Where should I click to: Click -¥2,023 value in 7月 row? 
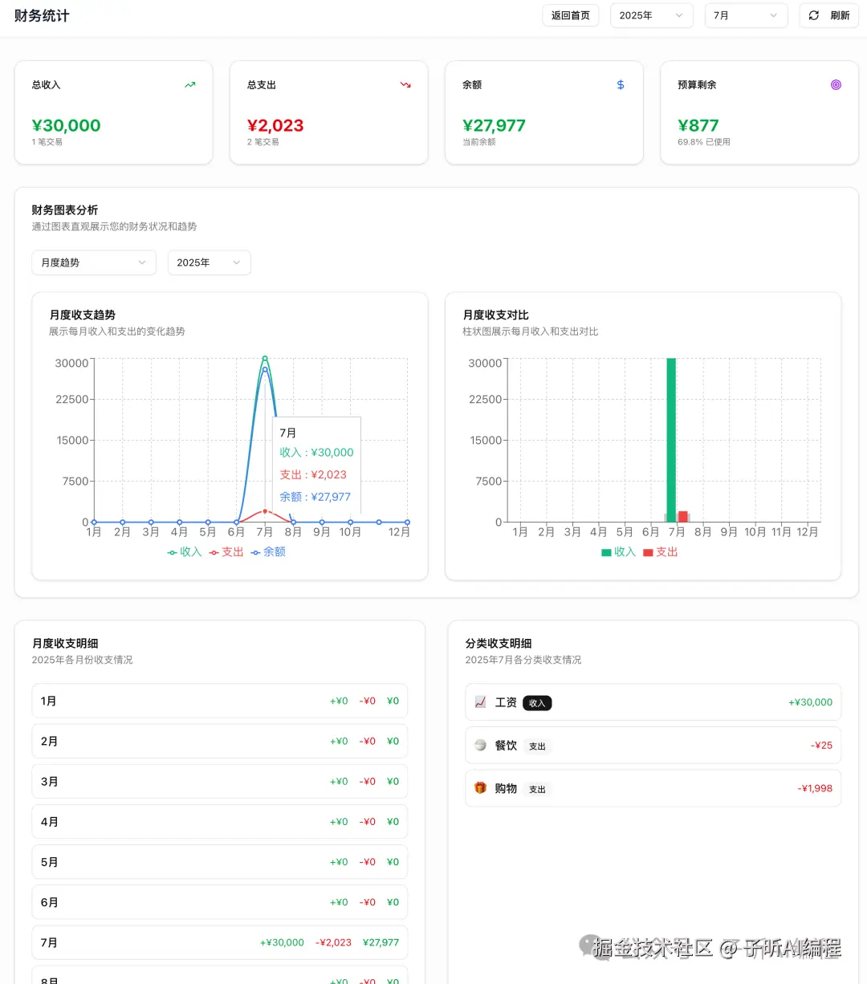(333, 942)
